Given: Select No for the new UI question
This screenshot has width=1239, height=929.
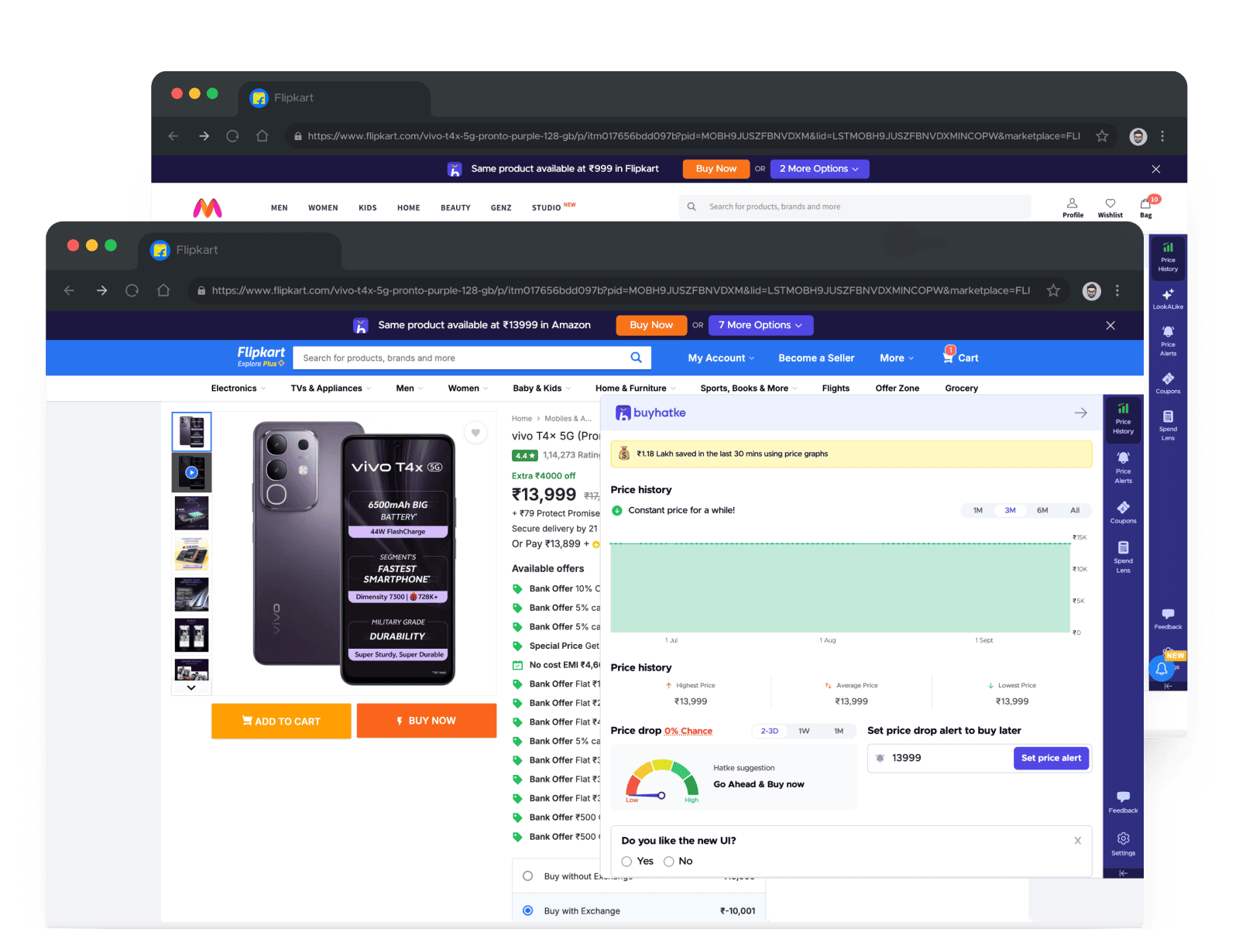Looking at the screenshot, I should coord(669,862).
